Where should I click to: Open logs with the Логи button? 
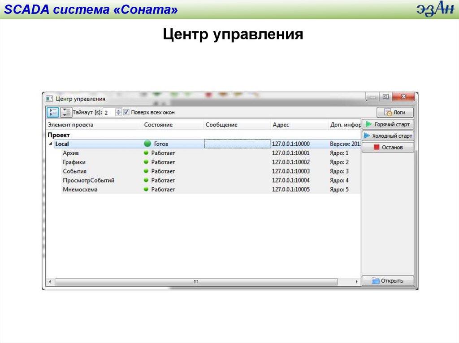(395, 112)
